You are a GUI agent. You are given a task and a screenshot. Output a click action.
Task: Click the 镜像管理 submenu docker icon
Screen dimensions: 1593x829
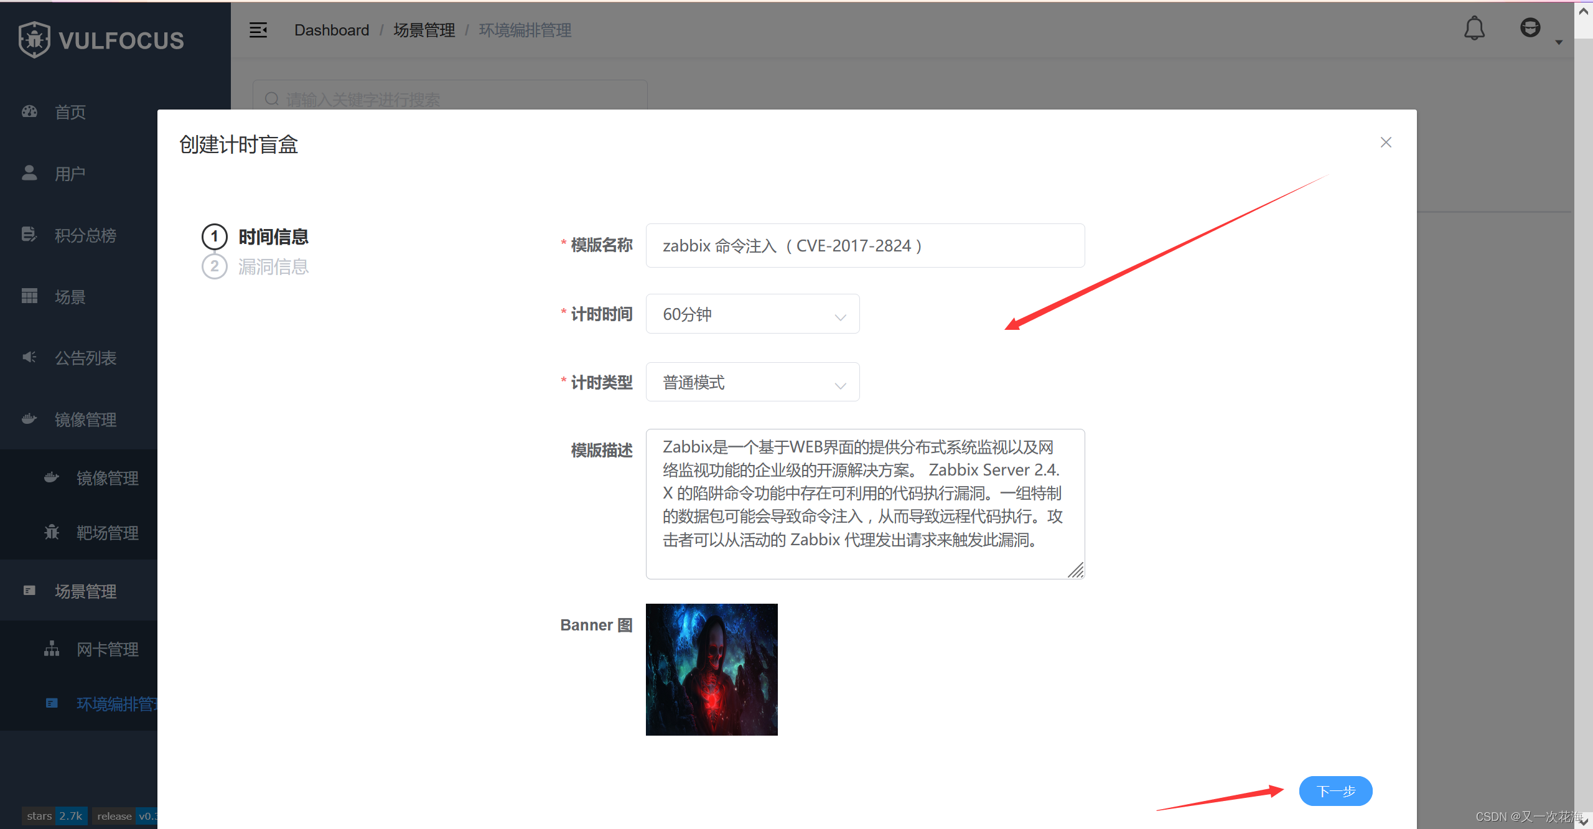coord(52,477)
